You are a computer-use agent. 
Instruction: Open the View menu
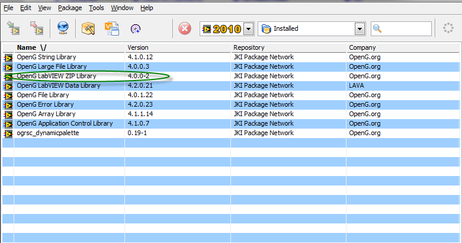(44, 8)
